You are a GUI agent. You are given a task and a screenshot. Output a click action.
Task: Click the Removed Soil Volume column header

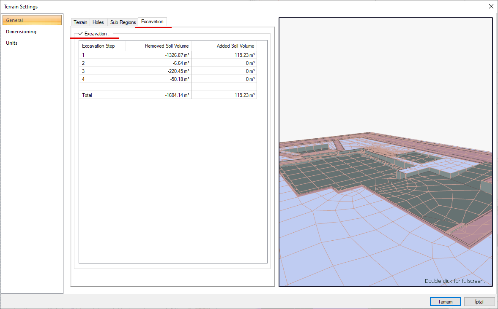point(167,46)
